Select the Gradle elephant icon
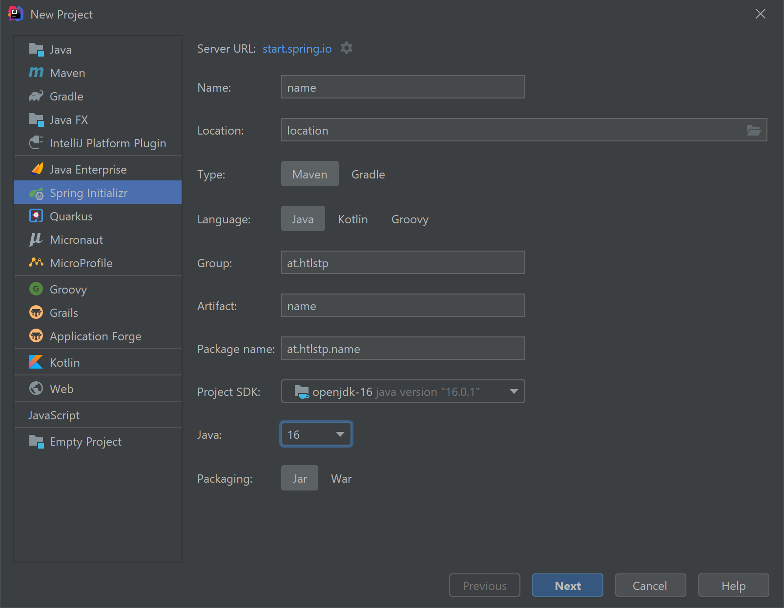 coord(36,96)
